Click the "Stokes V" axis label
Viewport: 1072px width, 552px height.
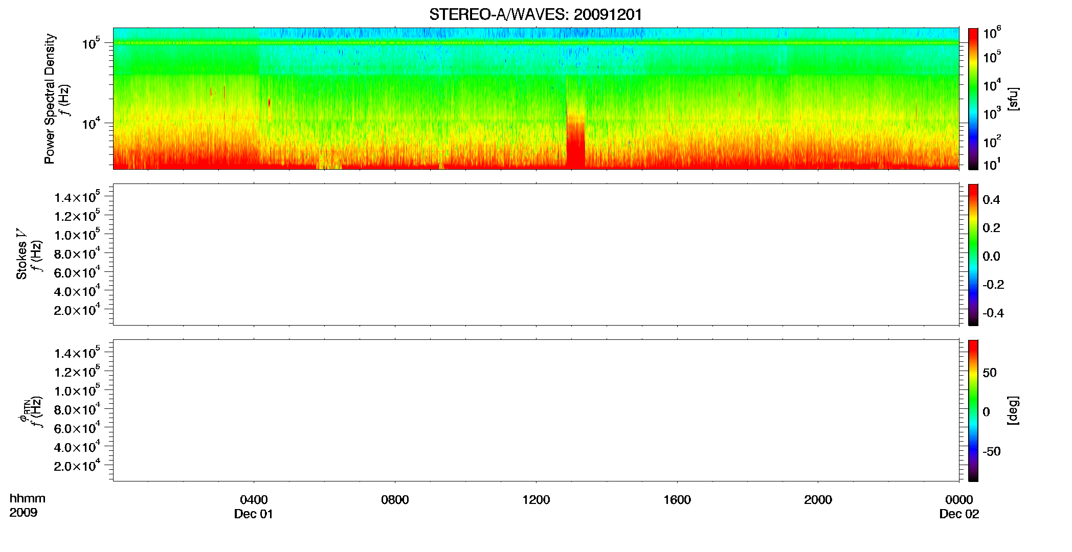(21, 254)
